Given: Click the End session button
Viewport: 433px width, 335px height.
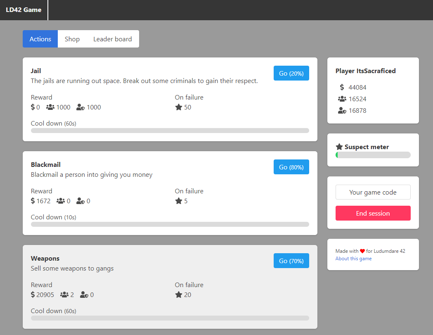Looking at the screenshot, I should [373, 213].
